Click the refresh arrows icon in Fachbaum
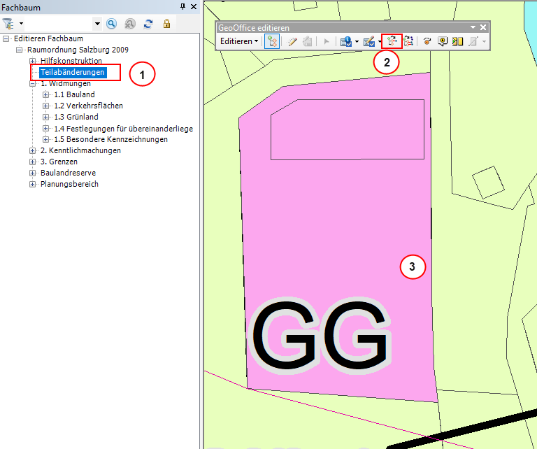 click(148, 24)
